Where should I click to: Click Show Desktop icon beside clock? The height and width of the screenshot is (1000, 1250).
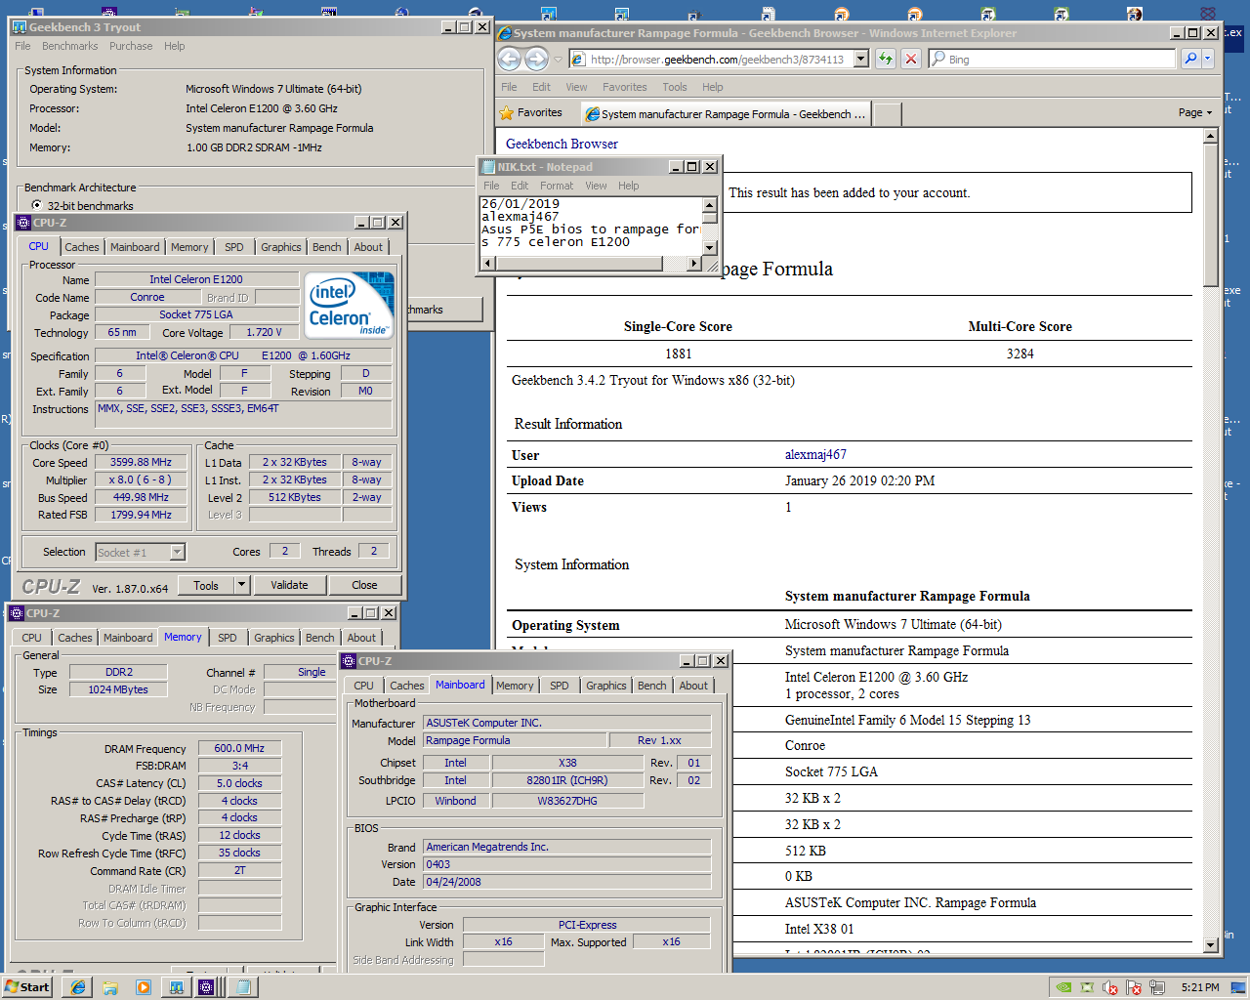click(x=1237, y=987)
